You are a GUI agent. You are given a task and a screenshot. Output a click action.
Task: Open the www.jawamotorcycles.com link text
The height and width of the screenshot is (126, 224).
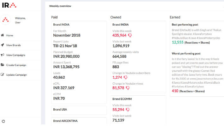point(206,79)
